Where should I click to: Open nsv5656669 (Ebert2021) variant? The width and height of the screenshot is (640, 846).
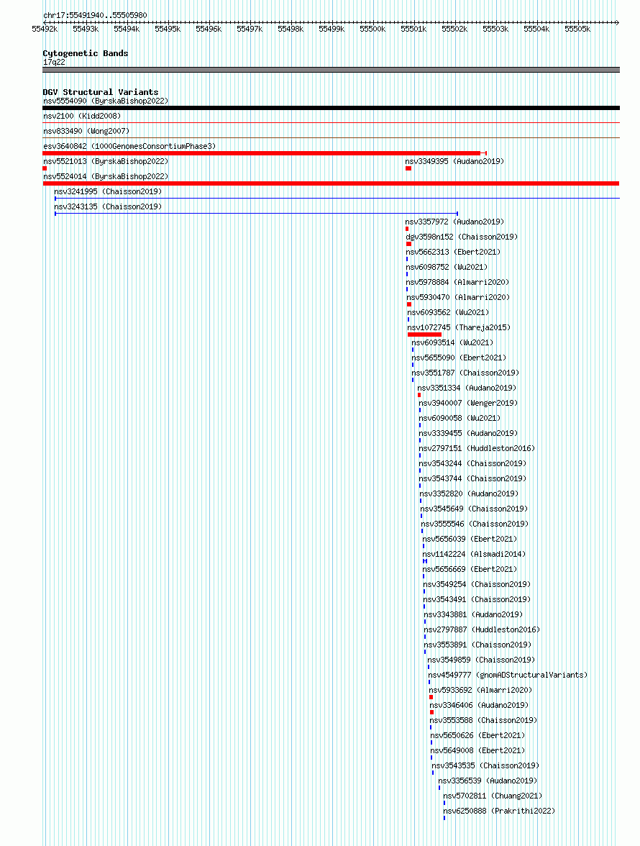pyautogui.click(x=470, y=569)
